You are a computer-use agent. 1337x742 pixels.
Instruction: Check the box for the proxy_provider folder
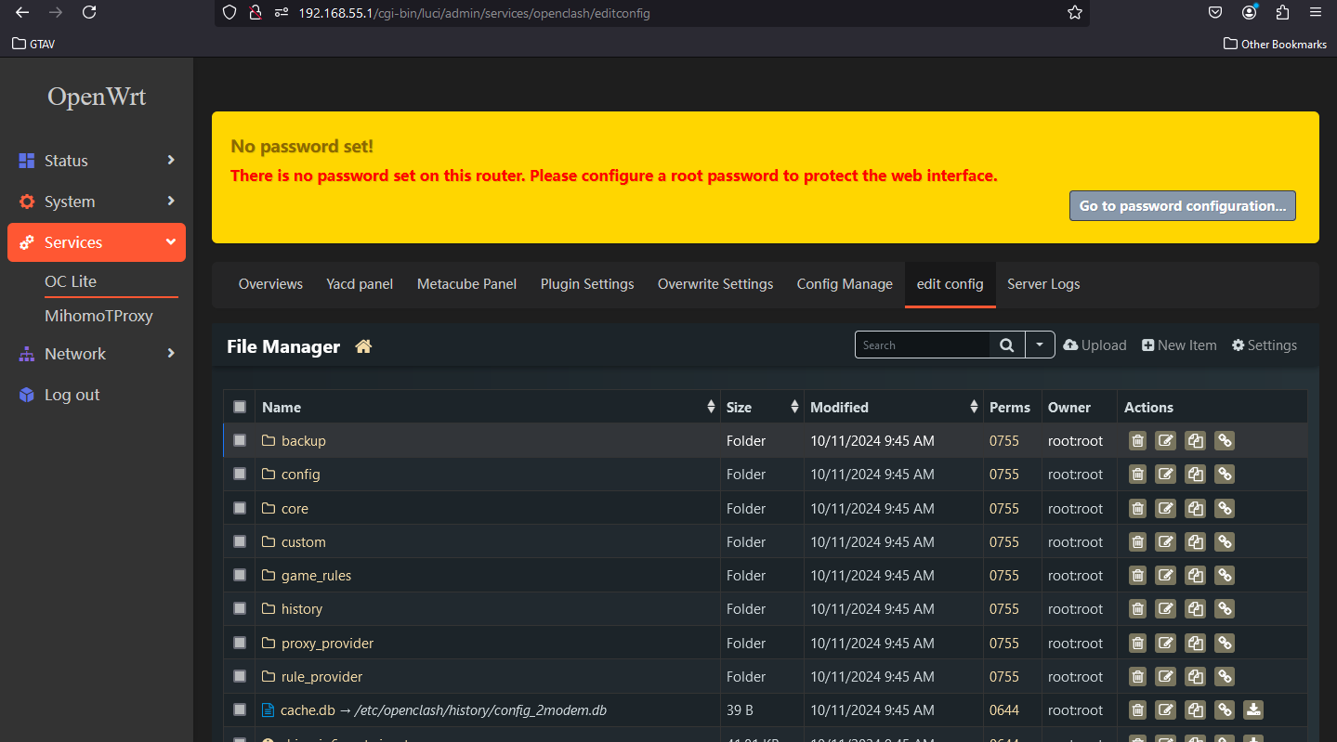point(240,643)
